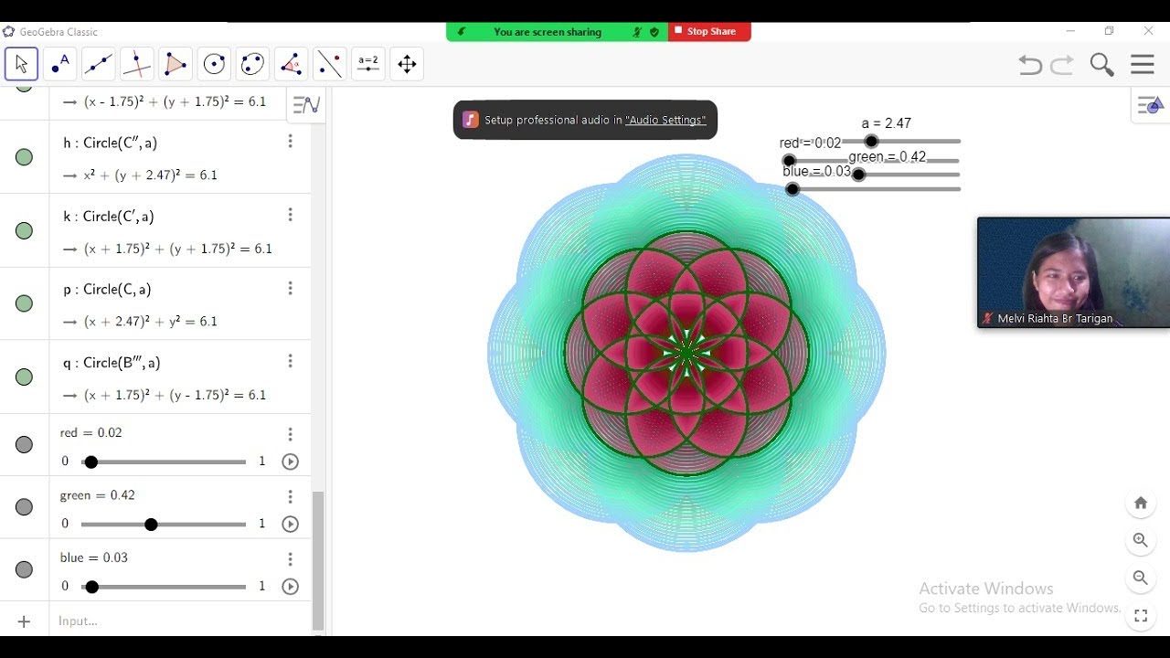Open the Audio Settings link

click(x=665, y=120)
